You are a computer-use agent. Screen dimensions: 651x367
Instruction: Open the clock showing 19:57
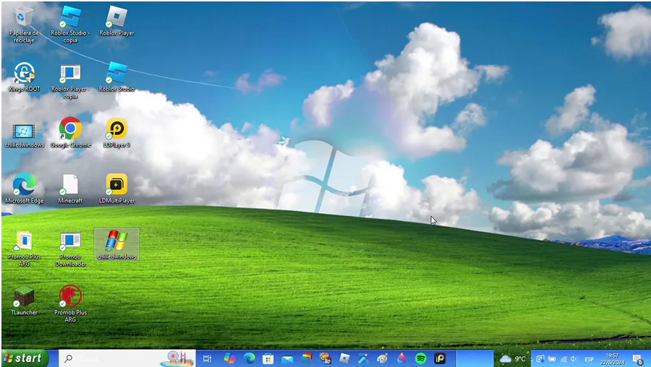coord(613,359)
